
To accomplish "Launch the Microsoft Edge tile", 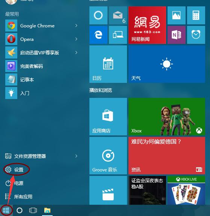I will click(x=98, y=35).
